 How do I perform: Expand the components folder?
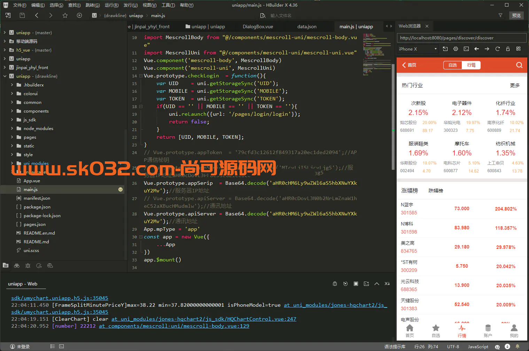(x=12, y=111)
